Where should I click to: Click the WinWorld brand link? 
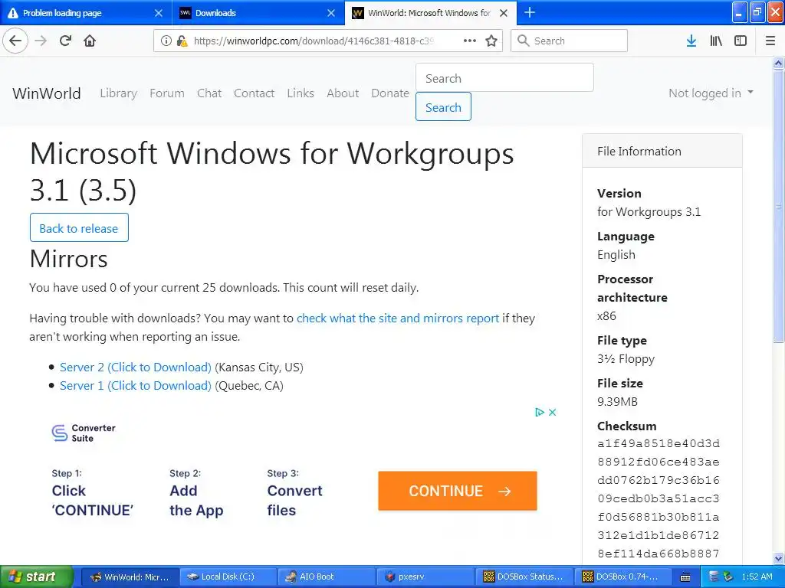[47, 93]
